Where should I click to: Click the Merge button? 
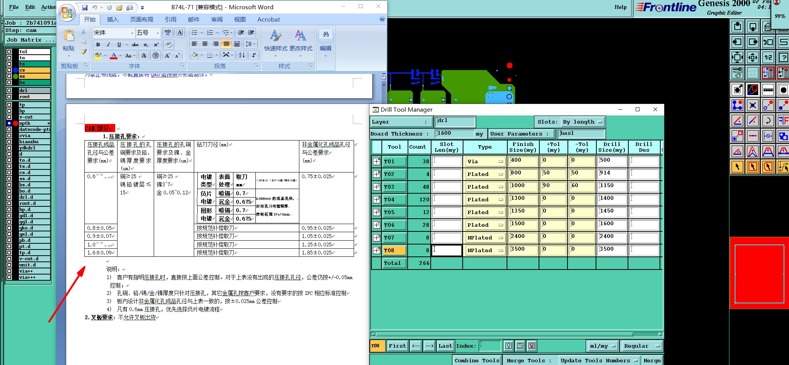tap(652, 361)
